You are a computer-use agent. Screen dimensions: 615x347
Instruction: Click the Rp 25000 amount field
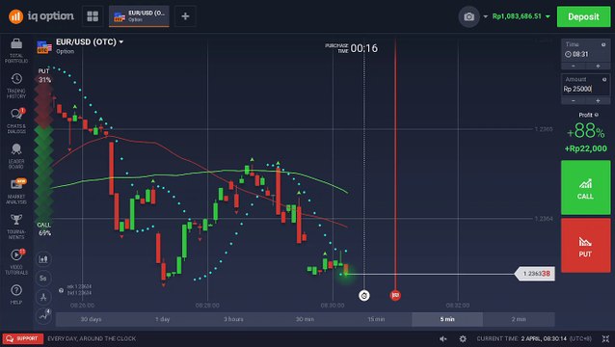click(585, 89)
